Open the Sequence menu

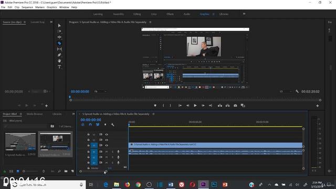(27, 7)
